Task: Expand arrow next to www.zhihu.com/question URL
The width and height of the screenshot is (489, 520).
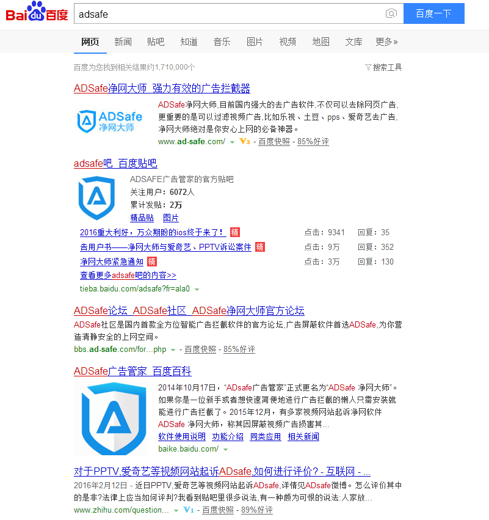Action: pos(176,511)
